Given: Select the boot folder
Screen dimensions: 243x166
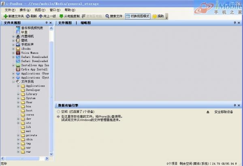Looking at the screenshot, I should [29, 111].
